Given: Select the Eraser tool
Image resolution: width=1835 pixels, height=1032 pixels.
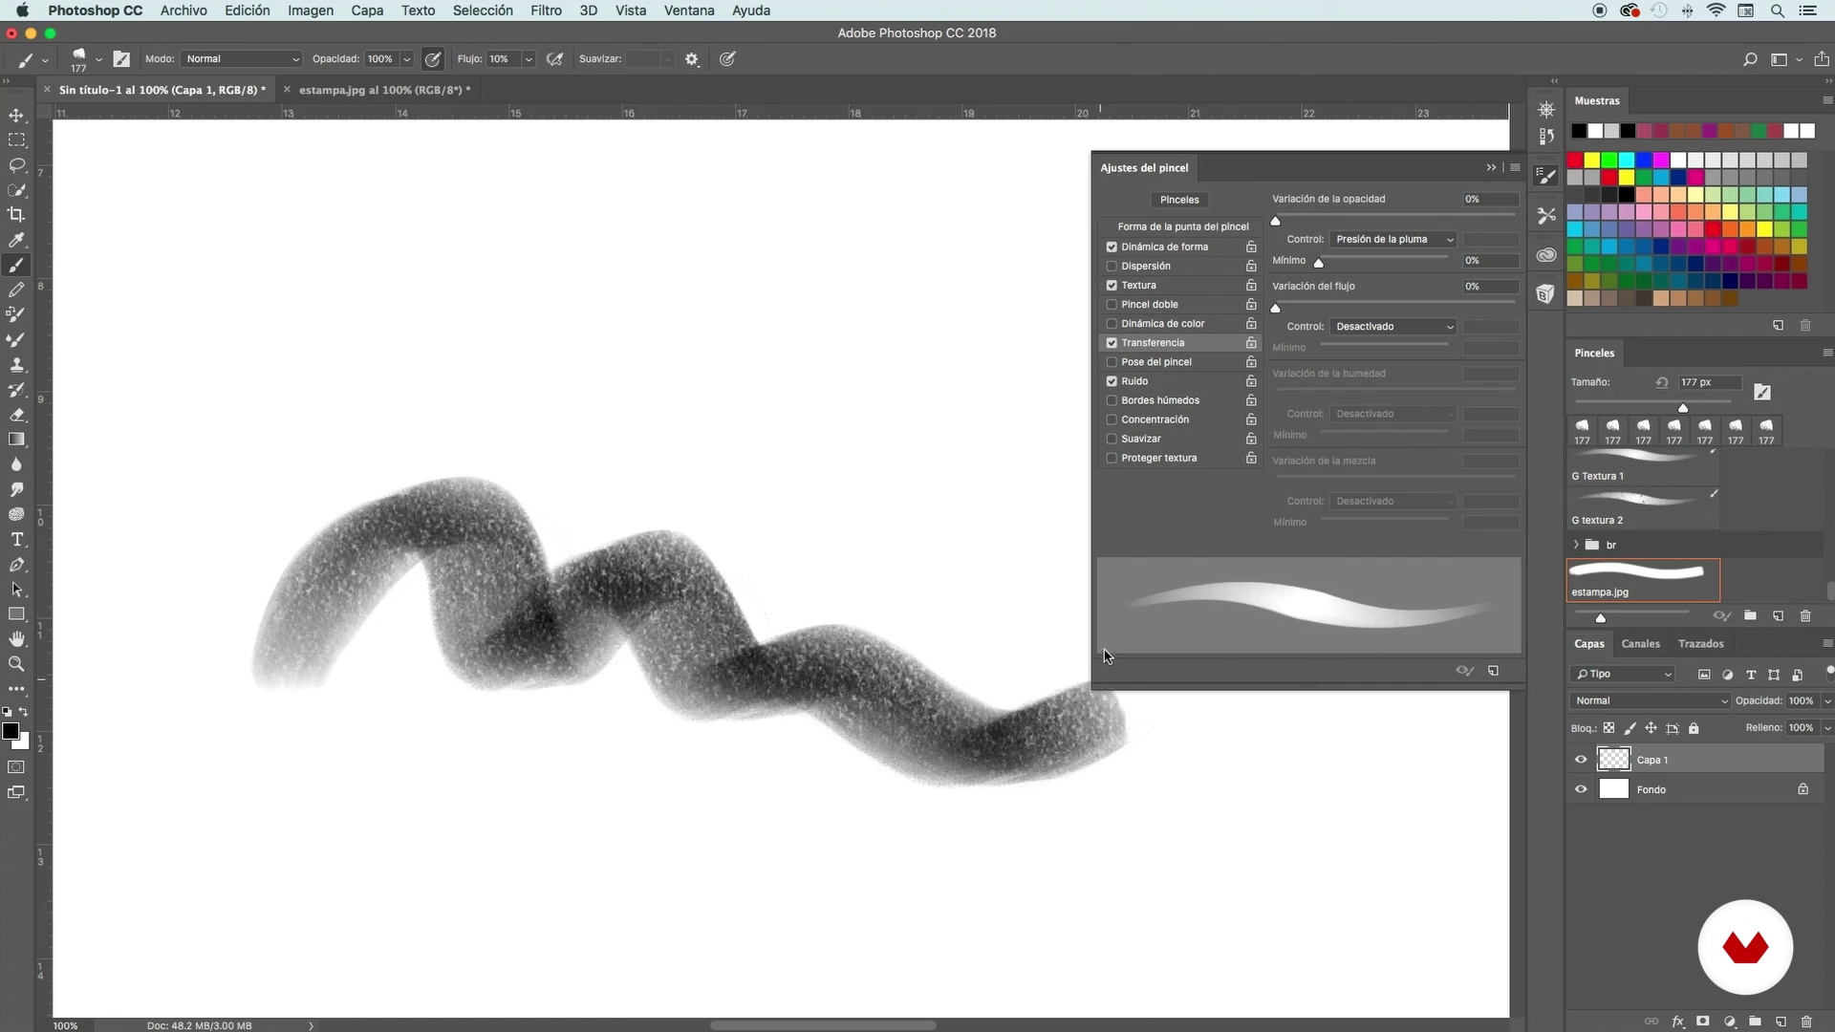Looking at the screenshot, I should 16,415.
